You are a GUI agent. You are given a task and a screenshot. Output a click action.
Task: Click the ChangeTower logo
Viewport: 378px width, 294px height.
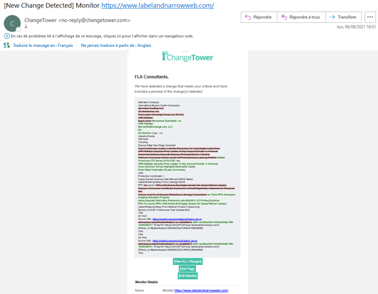[188, 57]
